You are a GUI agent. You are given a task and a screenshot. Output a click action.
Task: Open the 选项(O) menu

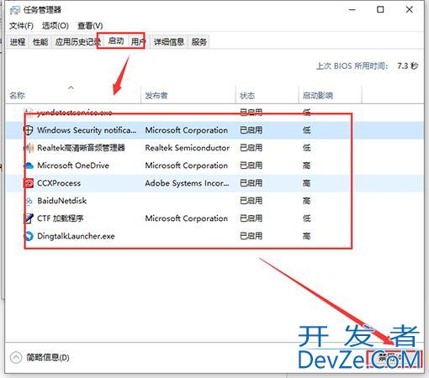[56, 26]
